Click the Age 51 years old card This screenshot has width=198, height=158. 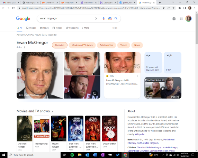[x=153, y=63]
